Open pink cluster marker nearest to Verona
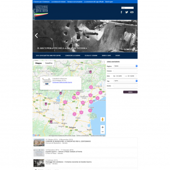Image resolution: width=170 pixels, height=170 pixels. (65, 102)
